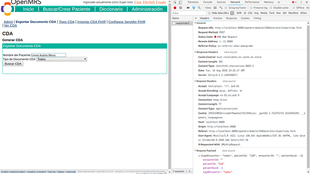Click the red error count indicator
Viewport: 310px width, 174px height.
click(x=294, y=2)
